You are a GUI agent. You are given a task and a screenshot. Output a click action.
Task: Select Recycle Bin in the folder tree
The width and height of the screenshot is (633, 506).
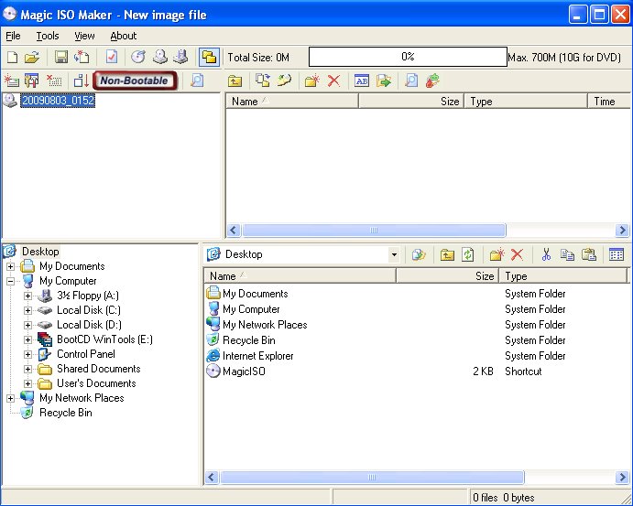pyautogui.click(x=65, y=413)
